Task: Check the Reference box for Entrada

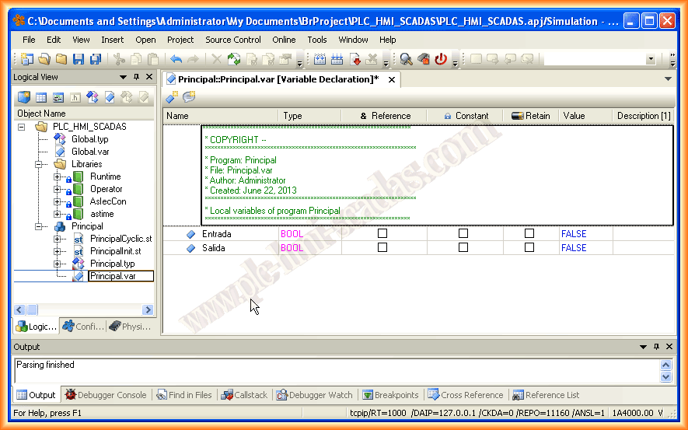Action: click(382, 233)
